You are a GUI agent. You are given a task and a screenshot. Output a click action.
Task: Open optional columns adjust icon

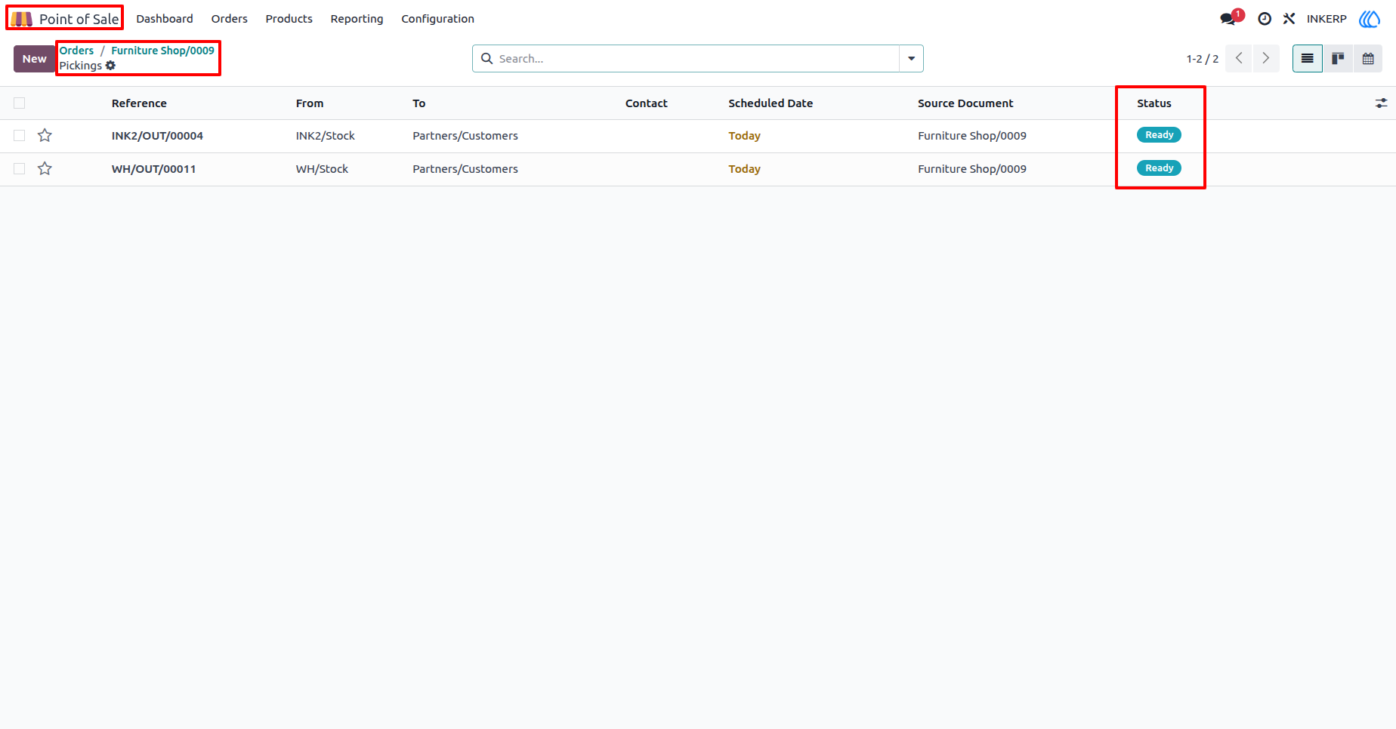tap(1381, 103)
